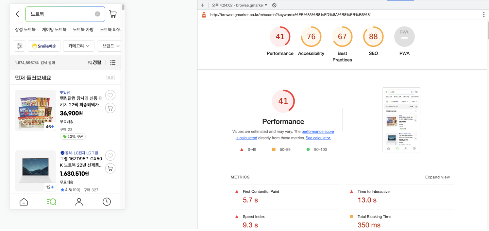489x231 pixels.
Task: Open the filter settings sliders icon
Action: (20, 46)
